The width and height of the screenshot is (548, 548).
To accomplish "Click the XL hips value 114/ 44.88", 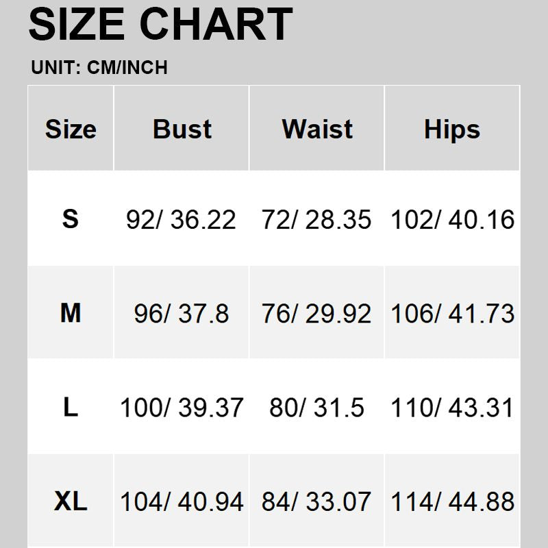I will coord(452,501).
